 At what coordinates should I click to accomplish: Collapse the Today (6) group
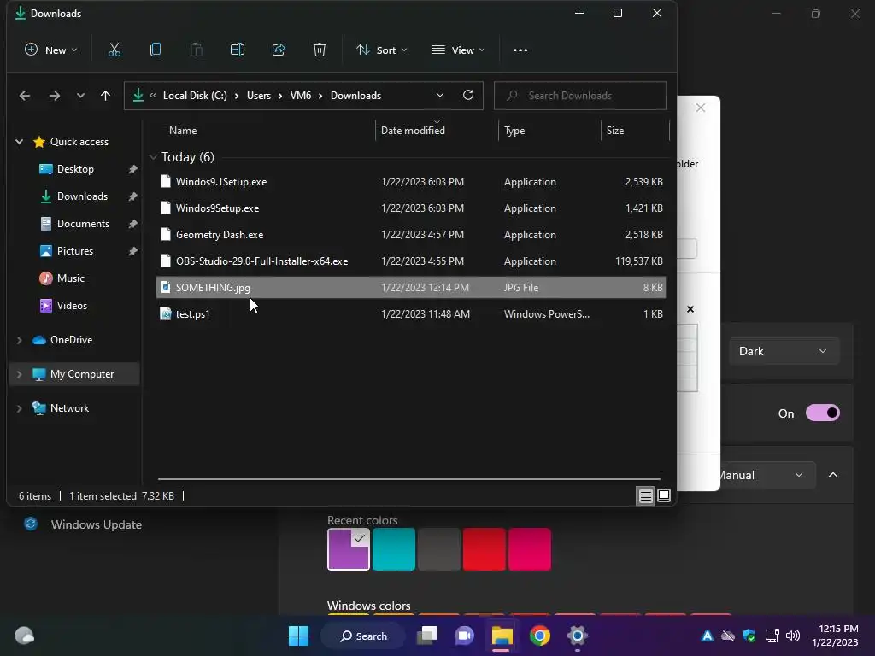pos(154,157)
